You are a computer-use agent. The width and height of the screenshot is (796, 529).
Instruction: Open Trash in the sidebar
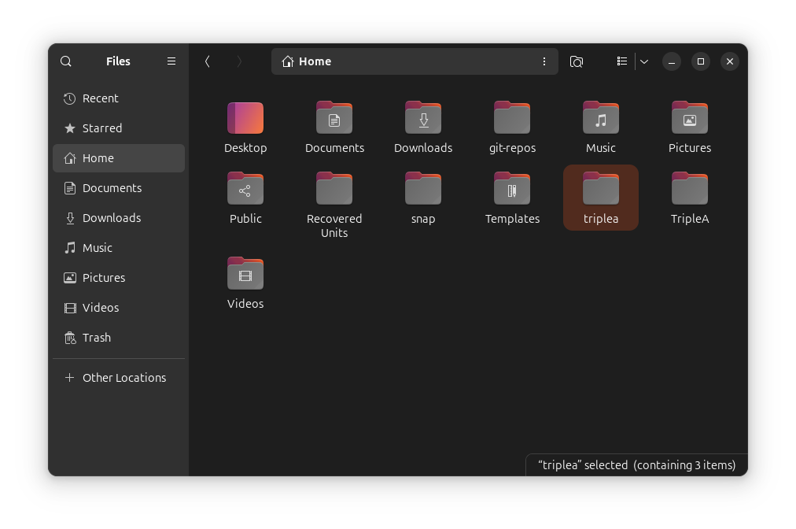coord(119,338)
